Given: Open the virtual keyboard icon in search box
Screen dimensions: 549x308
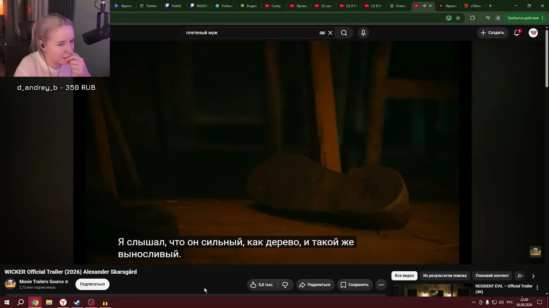Looking at the screenshot, I should [322, 33].
